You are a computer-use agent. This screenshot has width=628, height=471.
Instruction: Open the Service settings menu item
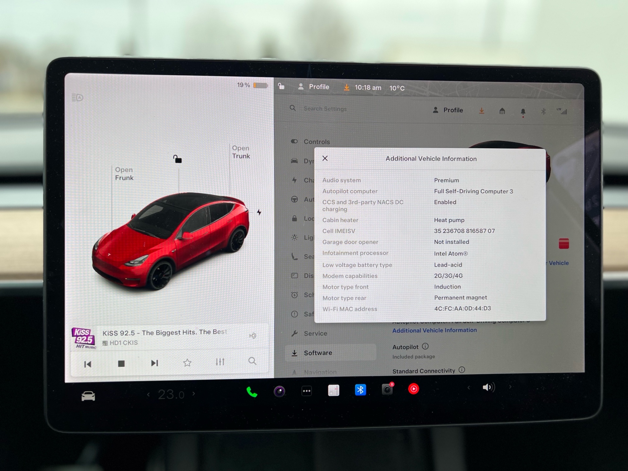click(315, 334)
